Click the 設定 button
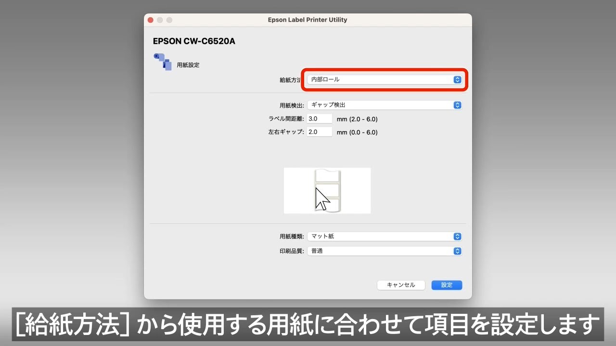The height and width of the screenshot is (346, 616). pyautogui.click(x=447, y=285)
